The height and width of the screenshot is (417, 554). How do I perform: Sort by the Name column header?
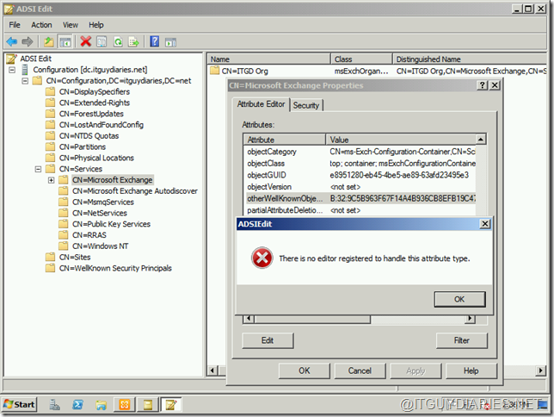pos(269,59)
